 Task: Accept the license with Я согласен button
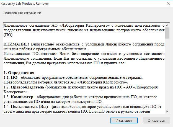point(124,120)
